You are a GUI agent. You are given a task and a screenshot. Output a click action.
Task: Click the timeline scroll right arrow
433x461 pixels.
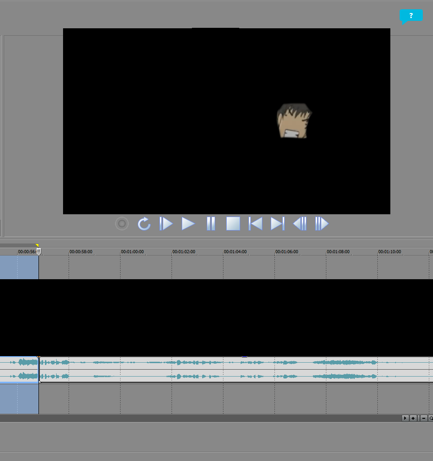(405, 418)
